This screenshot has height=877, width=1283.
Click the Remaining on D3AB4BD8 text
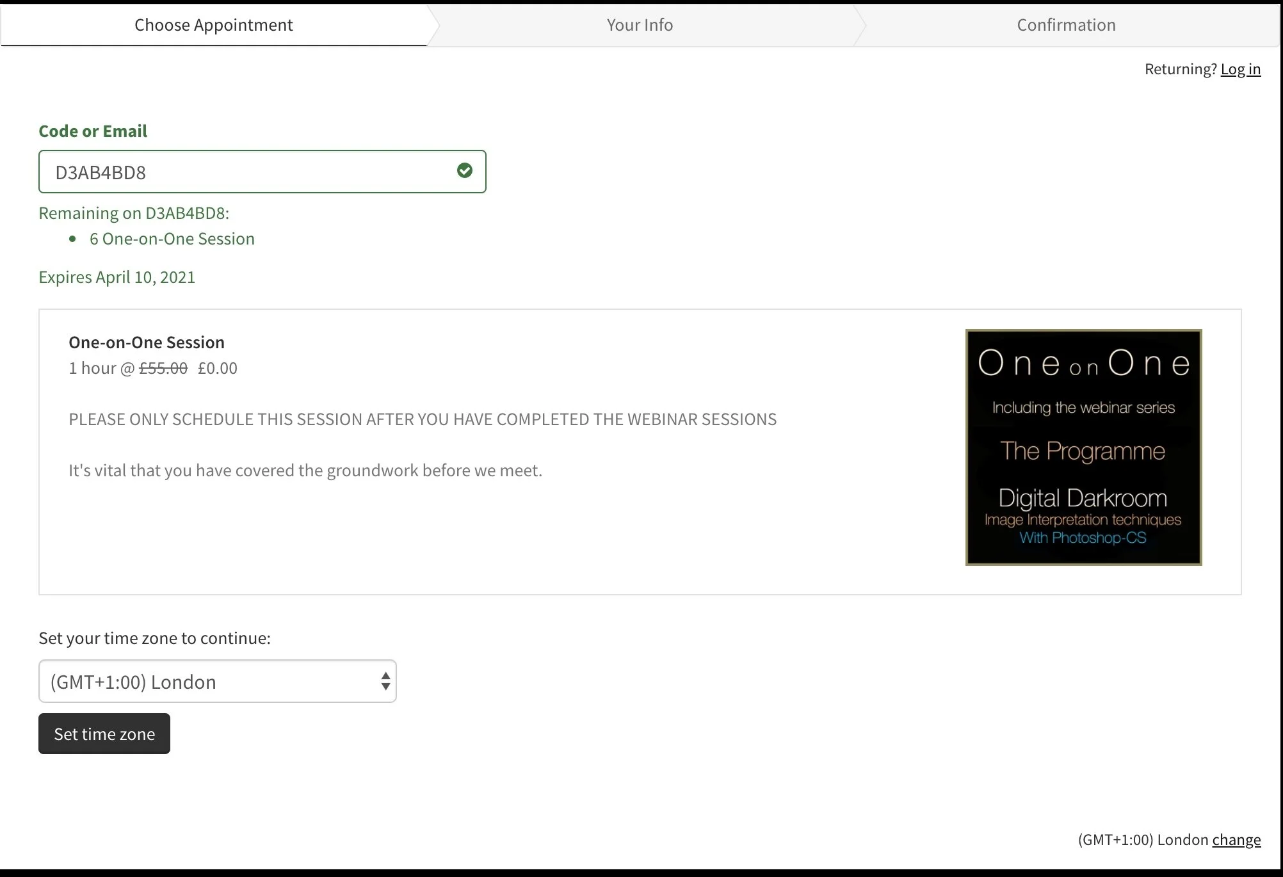[x=134, y=213]
